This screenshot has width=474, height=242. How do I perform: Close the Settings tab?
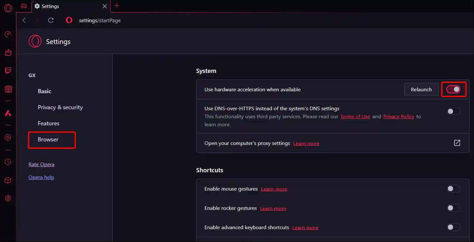pyautogui.click(x=105, y=6)
